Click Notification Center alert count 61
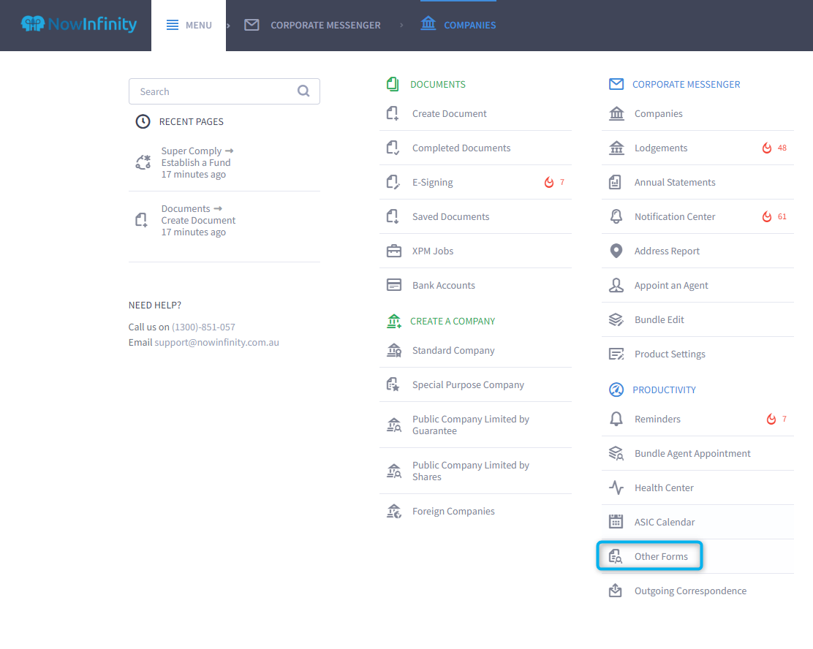Screen dimensions: 813x649 point(782,216)
